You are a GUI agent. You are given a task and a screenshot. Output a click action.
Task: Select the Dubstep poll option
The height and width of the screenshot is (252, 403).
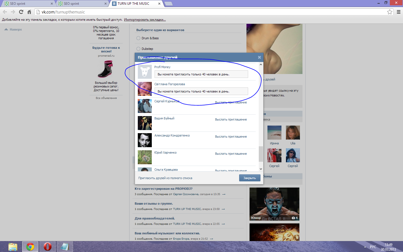[138, 49]
